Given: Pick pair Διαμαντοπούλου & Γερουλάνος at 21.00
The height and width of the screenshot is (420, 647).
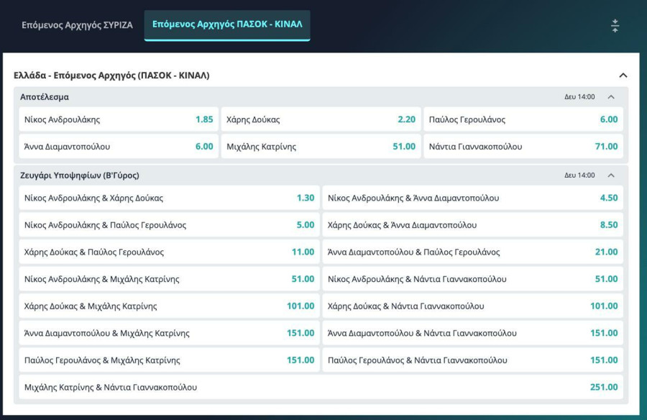Looking at the screenshot, I should pyautogui.click(x=472, y=252).
